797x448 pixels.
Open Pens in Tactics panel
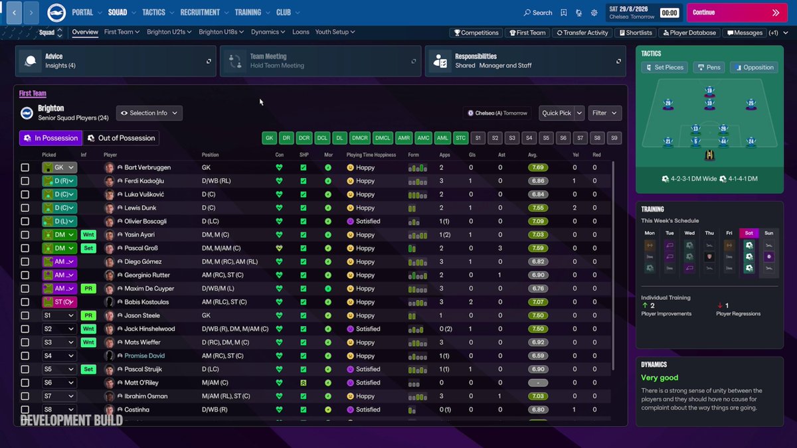coord(709,67)
